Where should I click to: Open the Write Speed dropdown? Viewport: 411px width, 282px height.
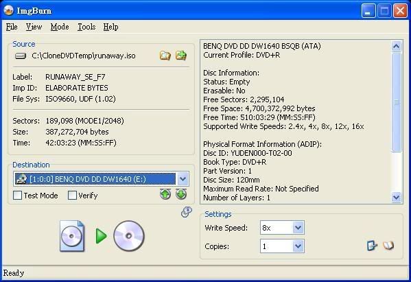[298, 228]
